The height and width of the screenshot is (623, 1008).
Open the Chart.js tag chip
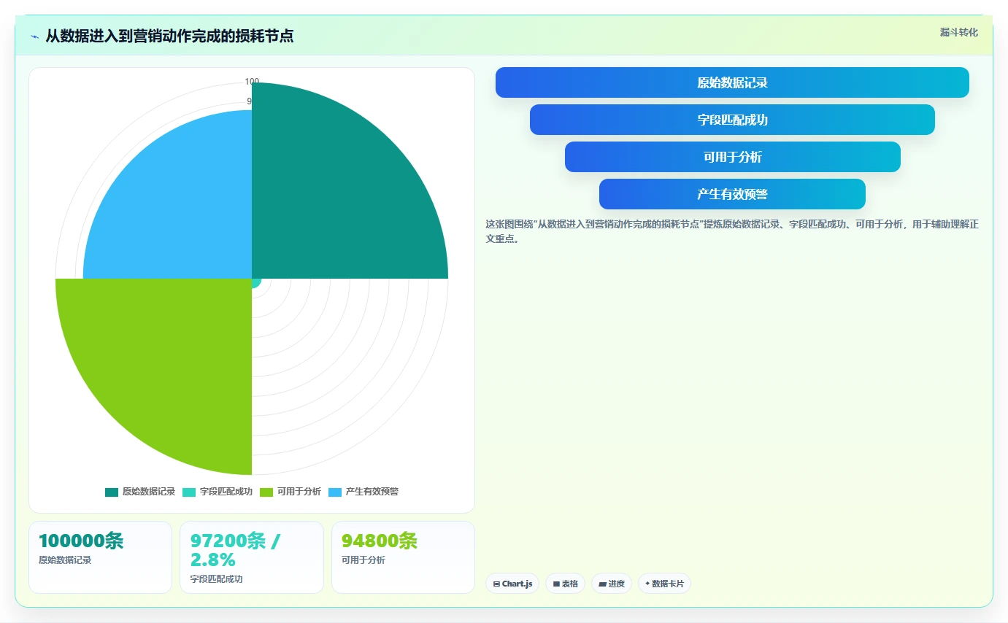512,584
